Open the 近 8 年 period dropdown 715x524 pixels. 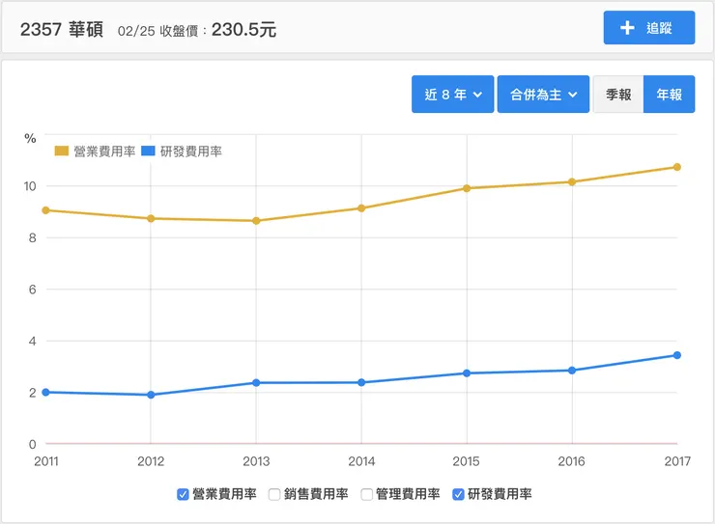point(452,95)
